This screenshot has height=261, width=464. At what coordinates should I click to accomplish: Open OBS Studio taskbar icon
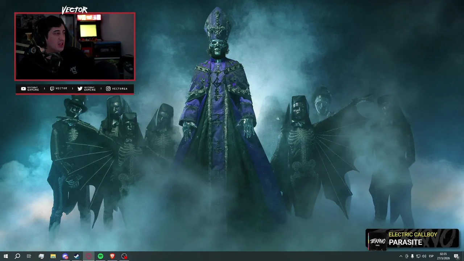[124, 256]
